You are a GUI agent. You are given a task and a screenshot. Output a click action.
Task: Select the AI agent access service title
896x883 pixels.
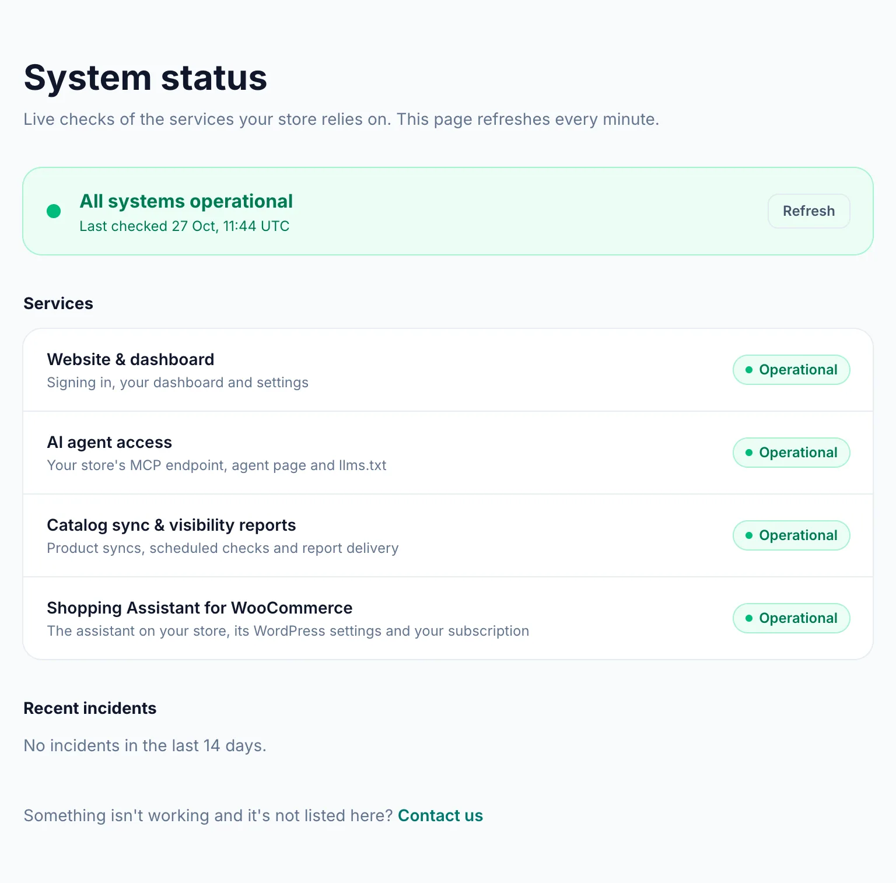click(110, 442)
